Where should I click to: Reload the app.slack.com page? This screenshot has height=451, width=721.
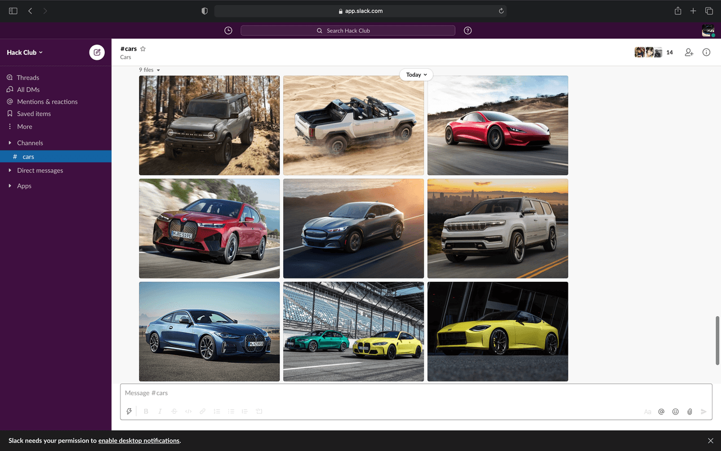501,11
